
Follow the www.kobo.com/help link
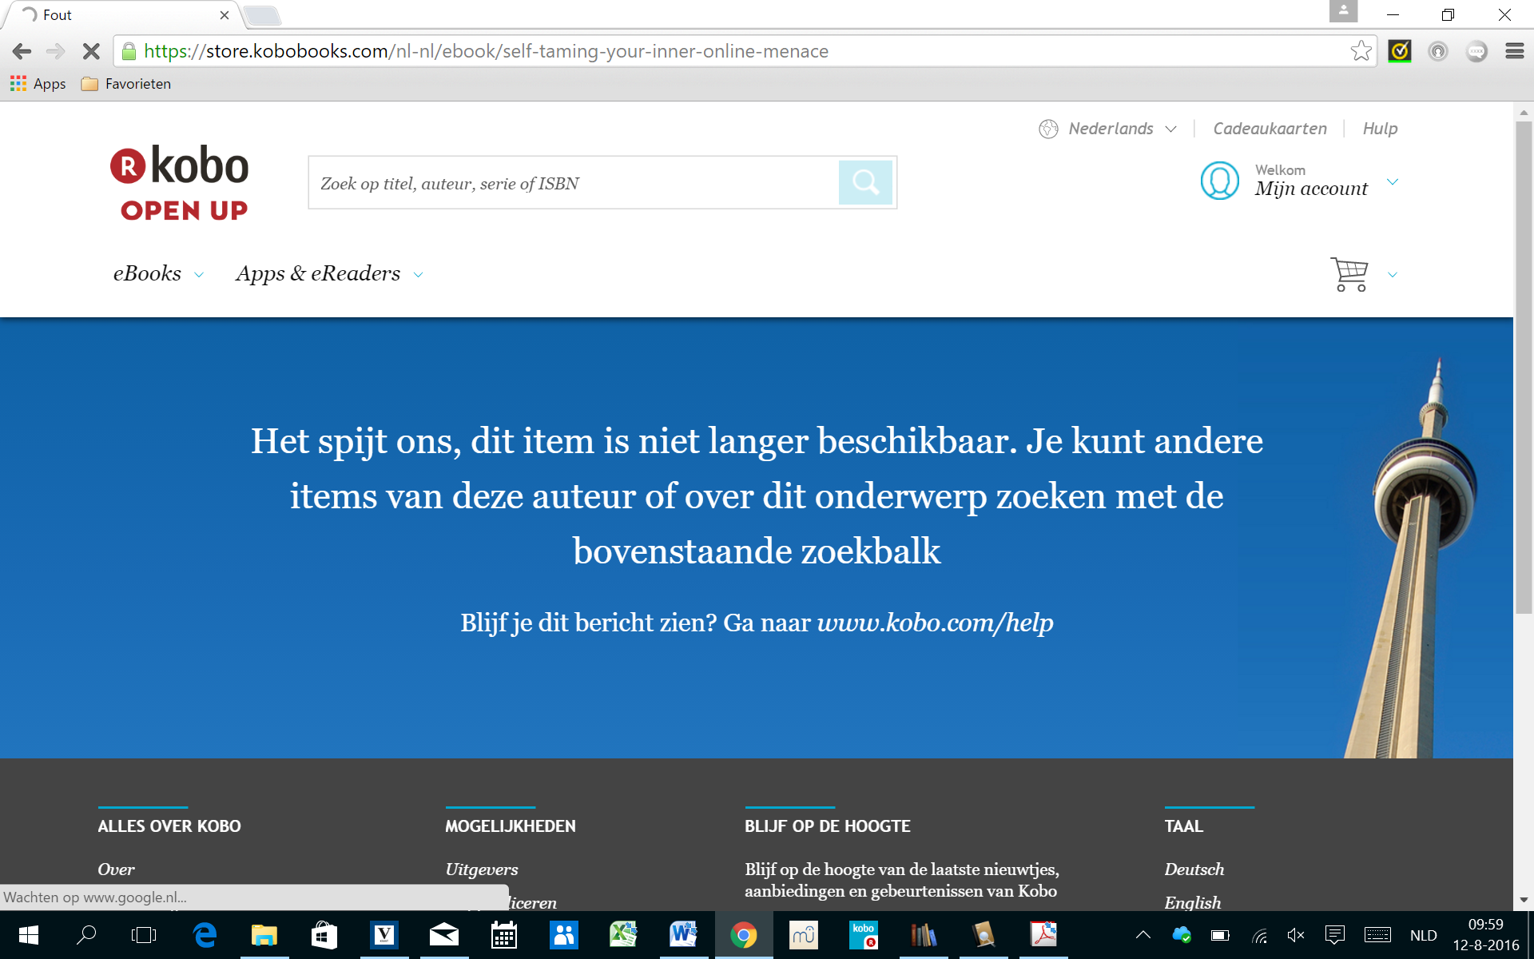(935, 623)
